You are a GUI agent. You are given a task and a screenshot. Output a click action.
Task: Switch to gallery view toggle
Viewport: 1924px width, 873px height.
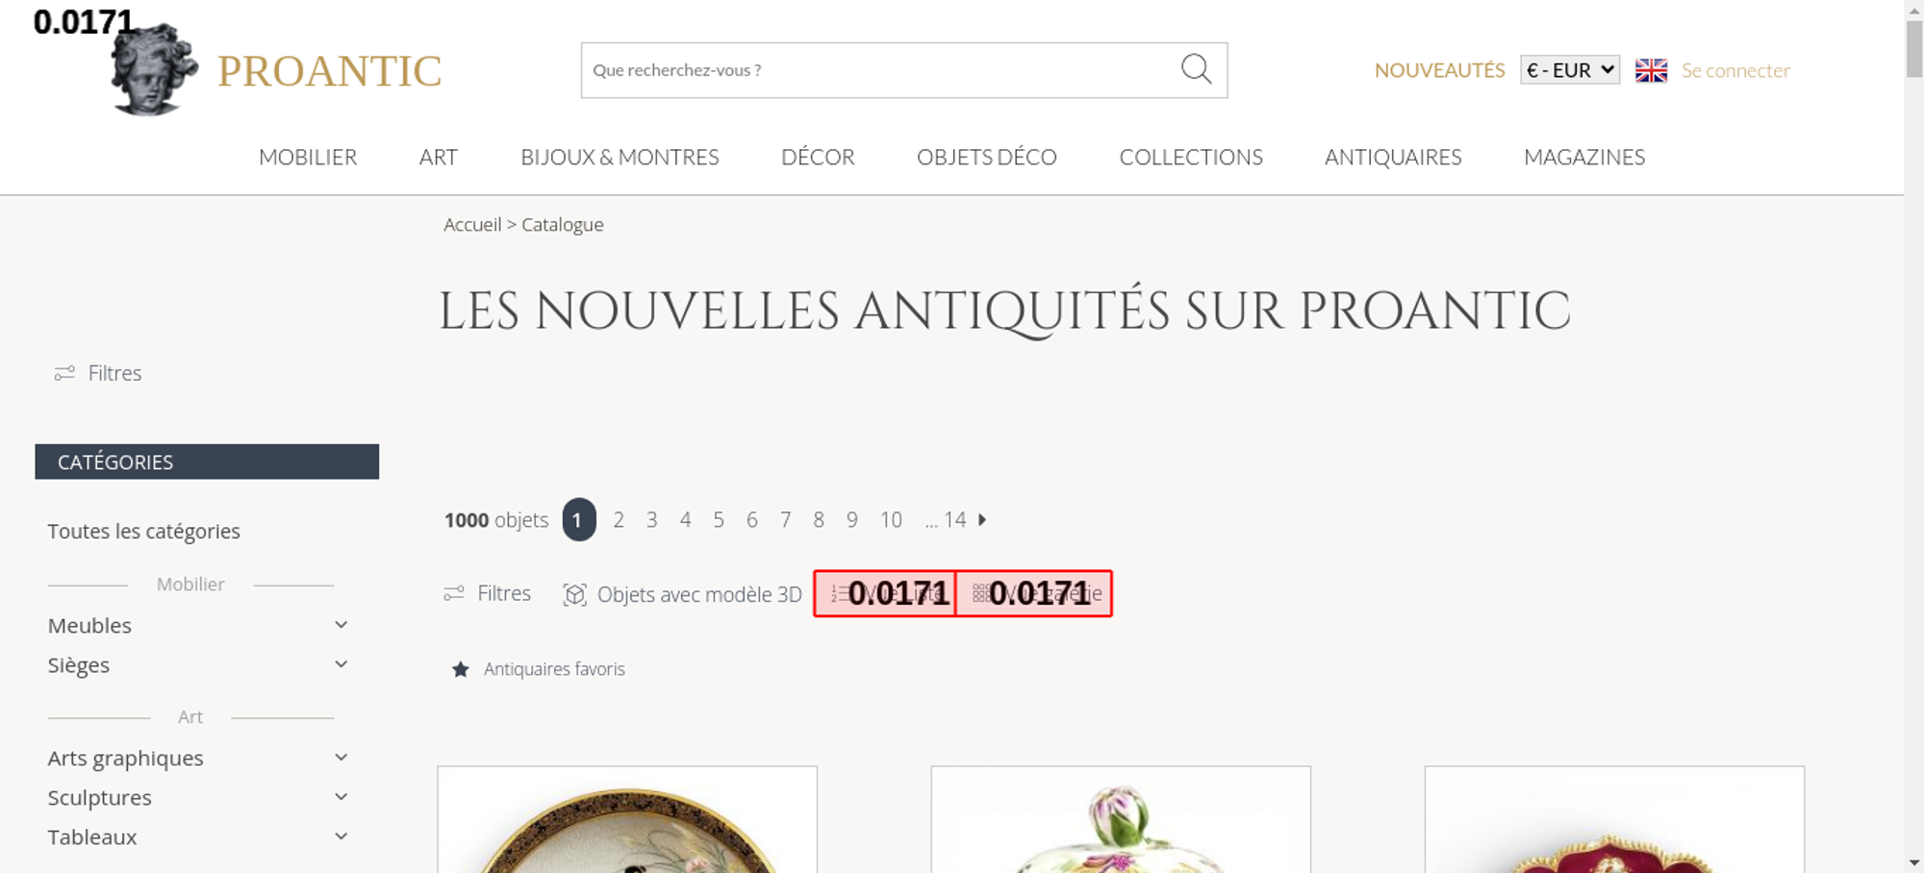point(1034,593)
